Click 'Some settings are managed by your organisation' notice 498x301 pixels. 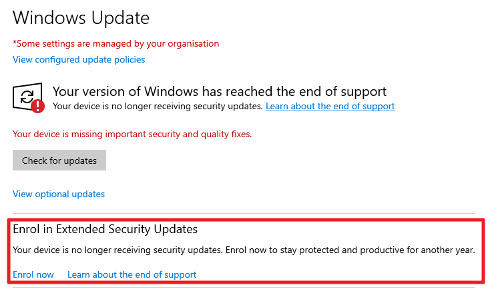click(x=117, y=44)
